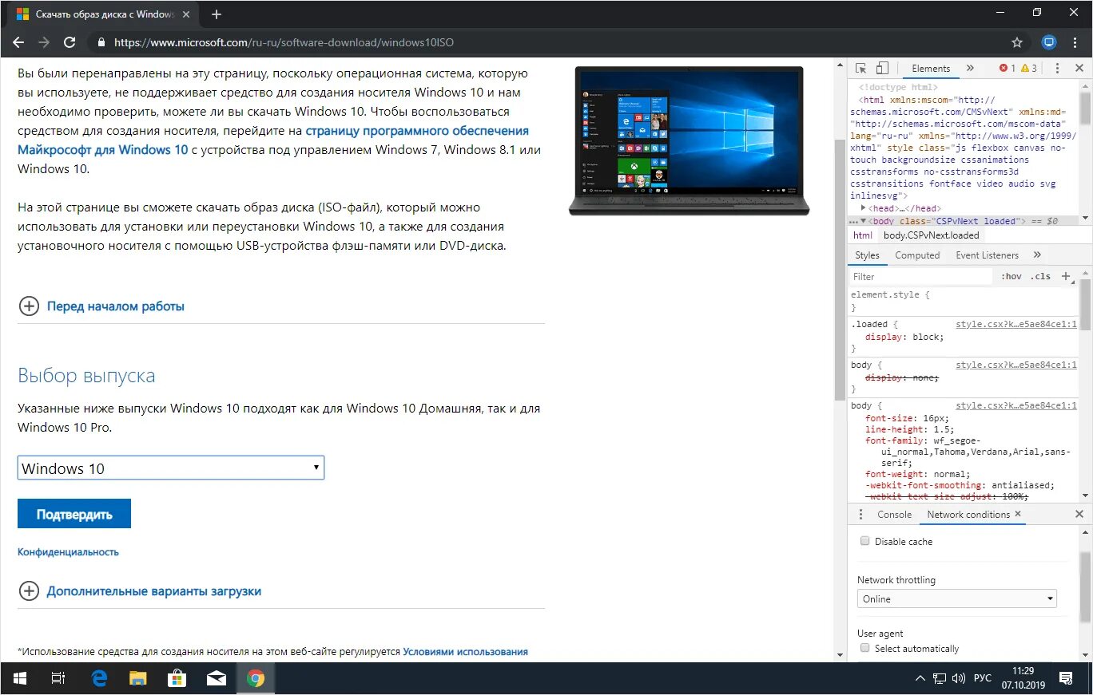Open the Action Center notifications icon

pyautogui.click(x=1065, y=678)
